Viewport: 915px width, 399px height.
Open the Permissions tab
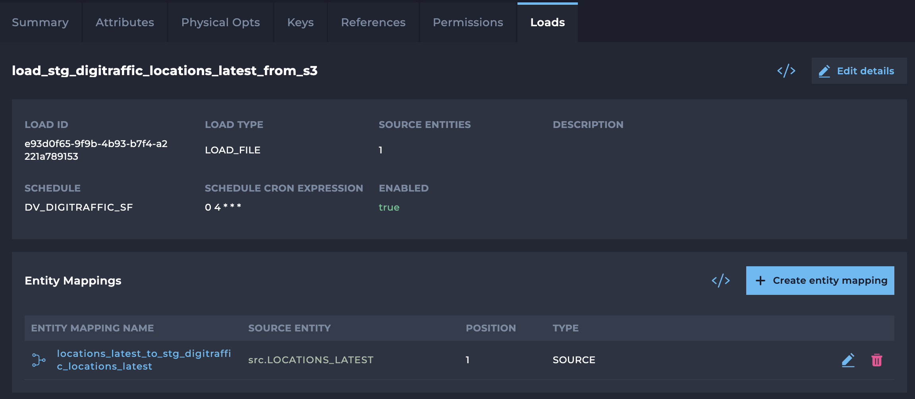(x=467, y=22)
